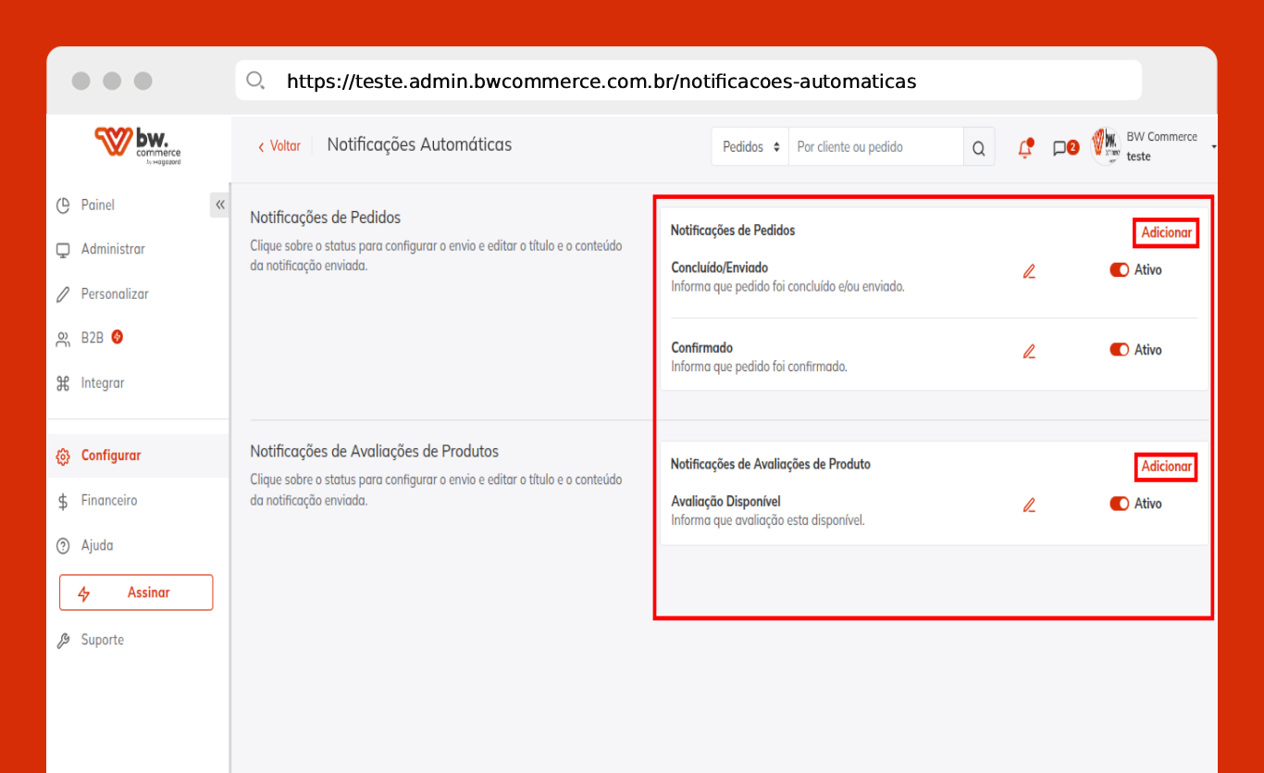Click Adicionar in Notificações de Pedidos
This screenshot has height=773, width=1264.
(x=1166, y=233)
